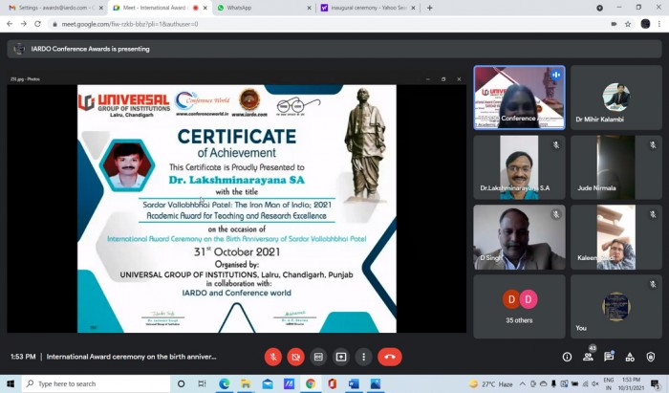Open the Activities icon

(x=630, y=357)
